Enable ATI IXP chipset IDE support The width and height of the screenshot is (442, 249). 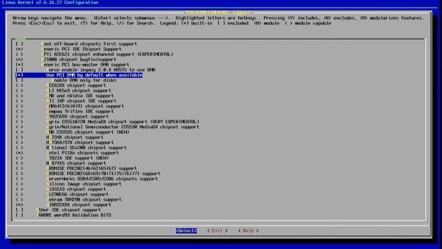(66, 101)
